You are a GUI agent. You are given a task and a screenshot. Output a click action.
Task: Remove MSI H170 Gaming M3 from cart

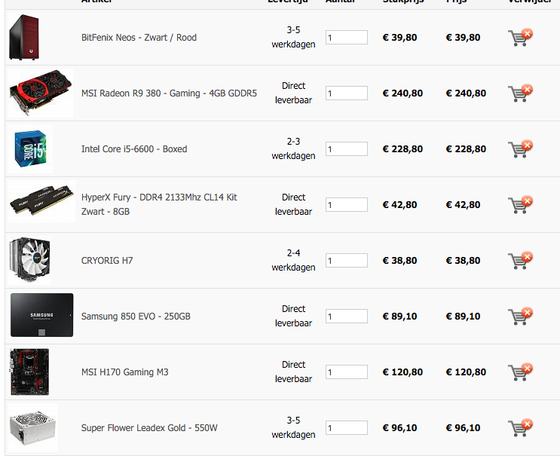520,372
